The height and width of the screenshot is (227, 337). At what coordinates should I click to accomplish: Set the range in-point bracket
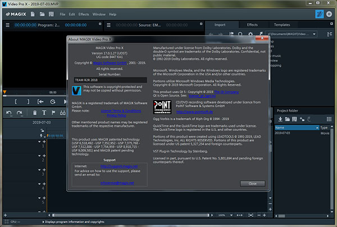(16, 102)
